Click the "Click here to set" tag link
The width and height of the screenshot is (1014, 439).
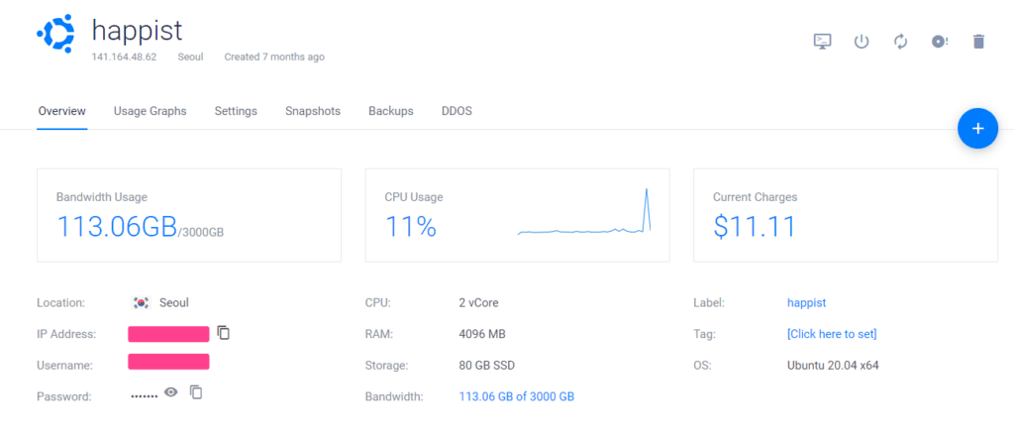coord(832,334)
